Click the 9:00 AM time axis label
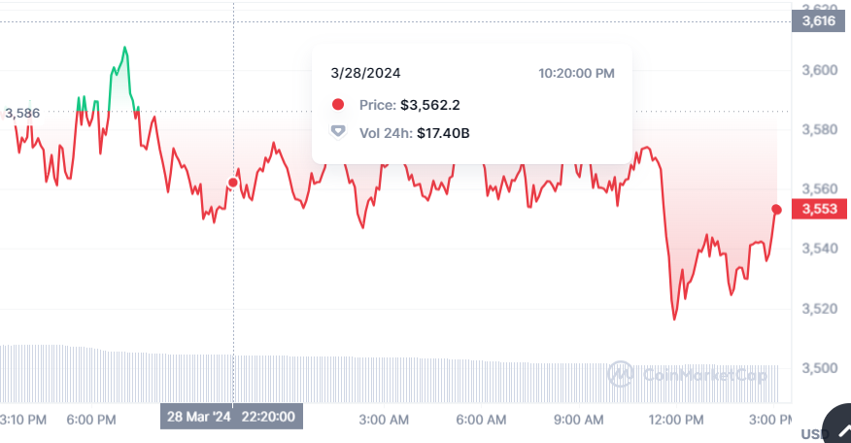This screenshot has height=443, width=851. [x=579, y=420]
